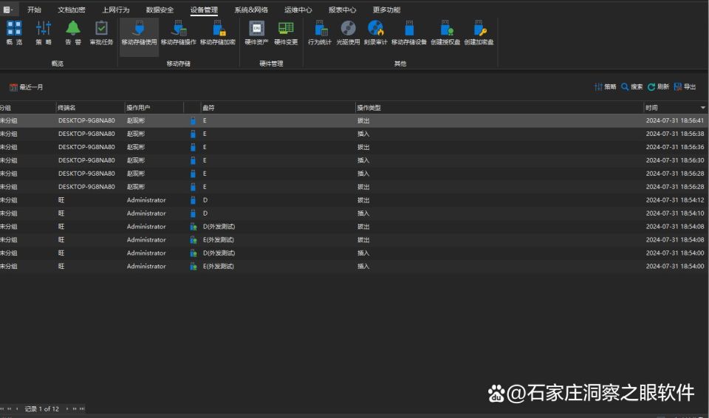Viewport: 709px width, 418px height.
Task: Click 创建授权盘 create authorized disk
Action: tap(445, 32)
